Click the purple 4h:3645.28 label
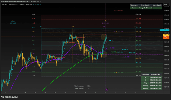This screenshot has height=100, width=171. pyautogui.click(x=126, y=57)
